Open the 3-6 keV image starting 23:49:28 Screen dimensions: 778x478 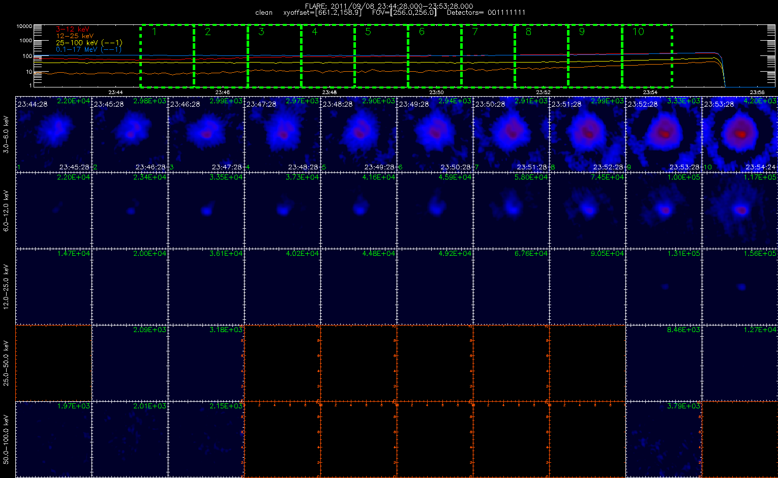click(435, 134)
